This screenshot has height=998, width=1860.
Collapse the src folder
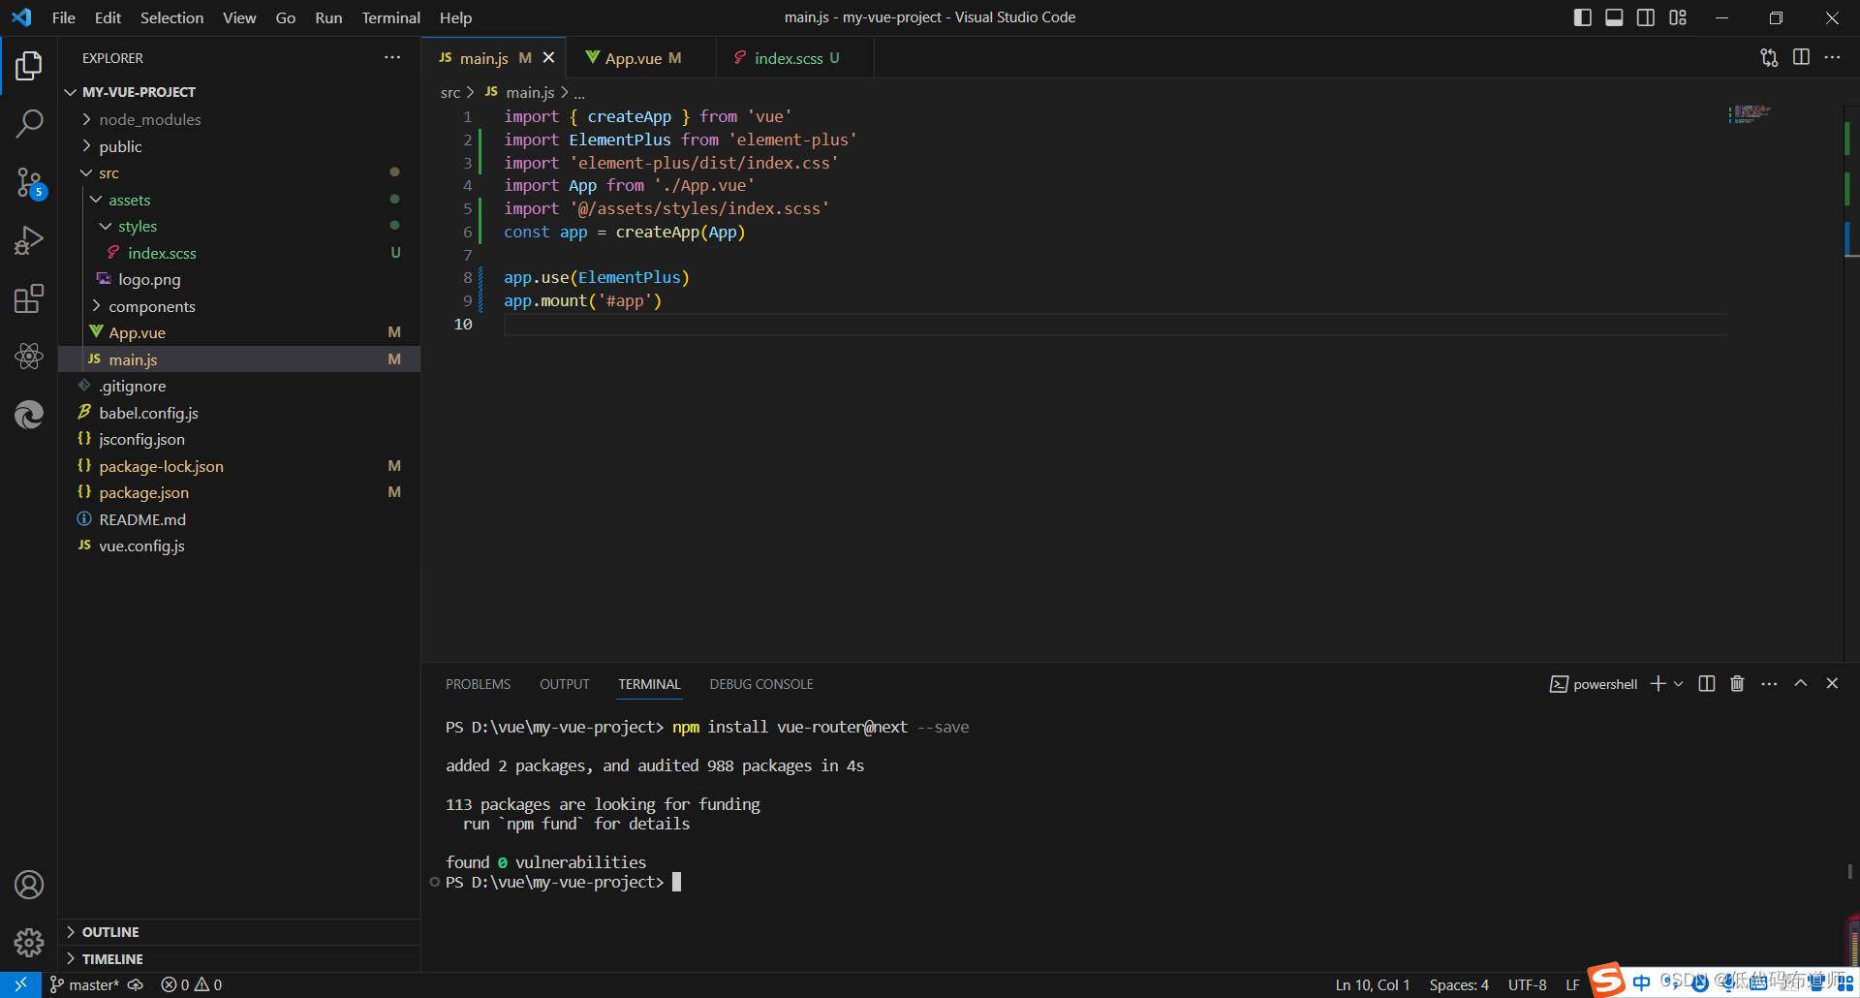239,172
